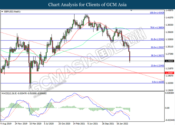Click the 1.19070 price axis value
The width and height of the screenshot is (175, 125).
click(169, 76)
